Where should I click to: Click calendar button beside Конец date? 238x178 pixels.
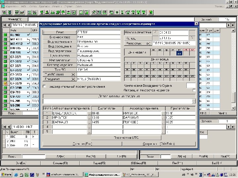click(x=192, y=38)
